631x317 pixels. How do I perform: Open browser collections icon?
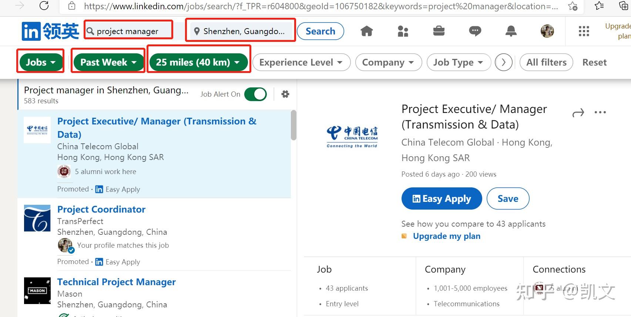[x=624, y=6]
